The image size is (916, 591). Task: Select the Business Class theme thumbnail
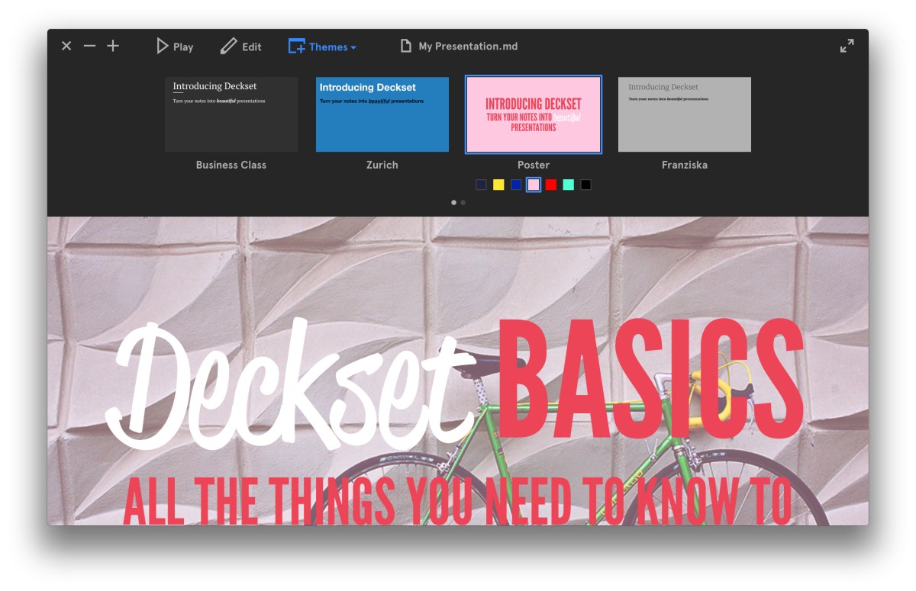point(231,114)
